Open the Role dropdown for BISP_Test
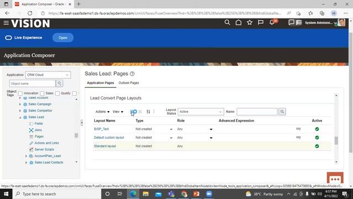353x199 pixels. click(211, 129)
